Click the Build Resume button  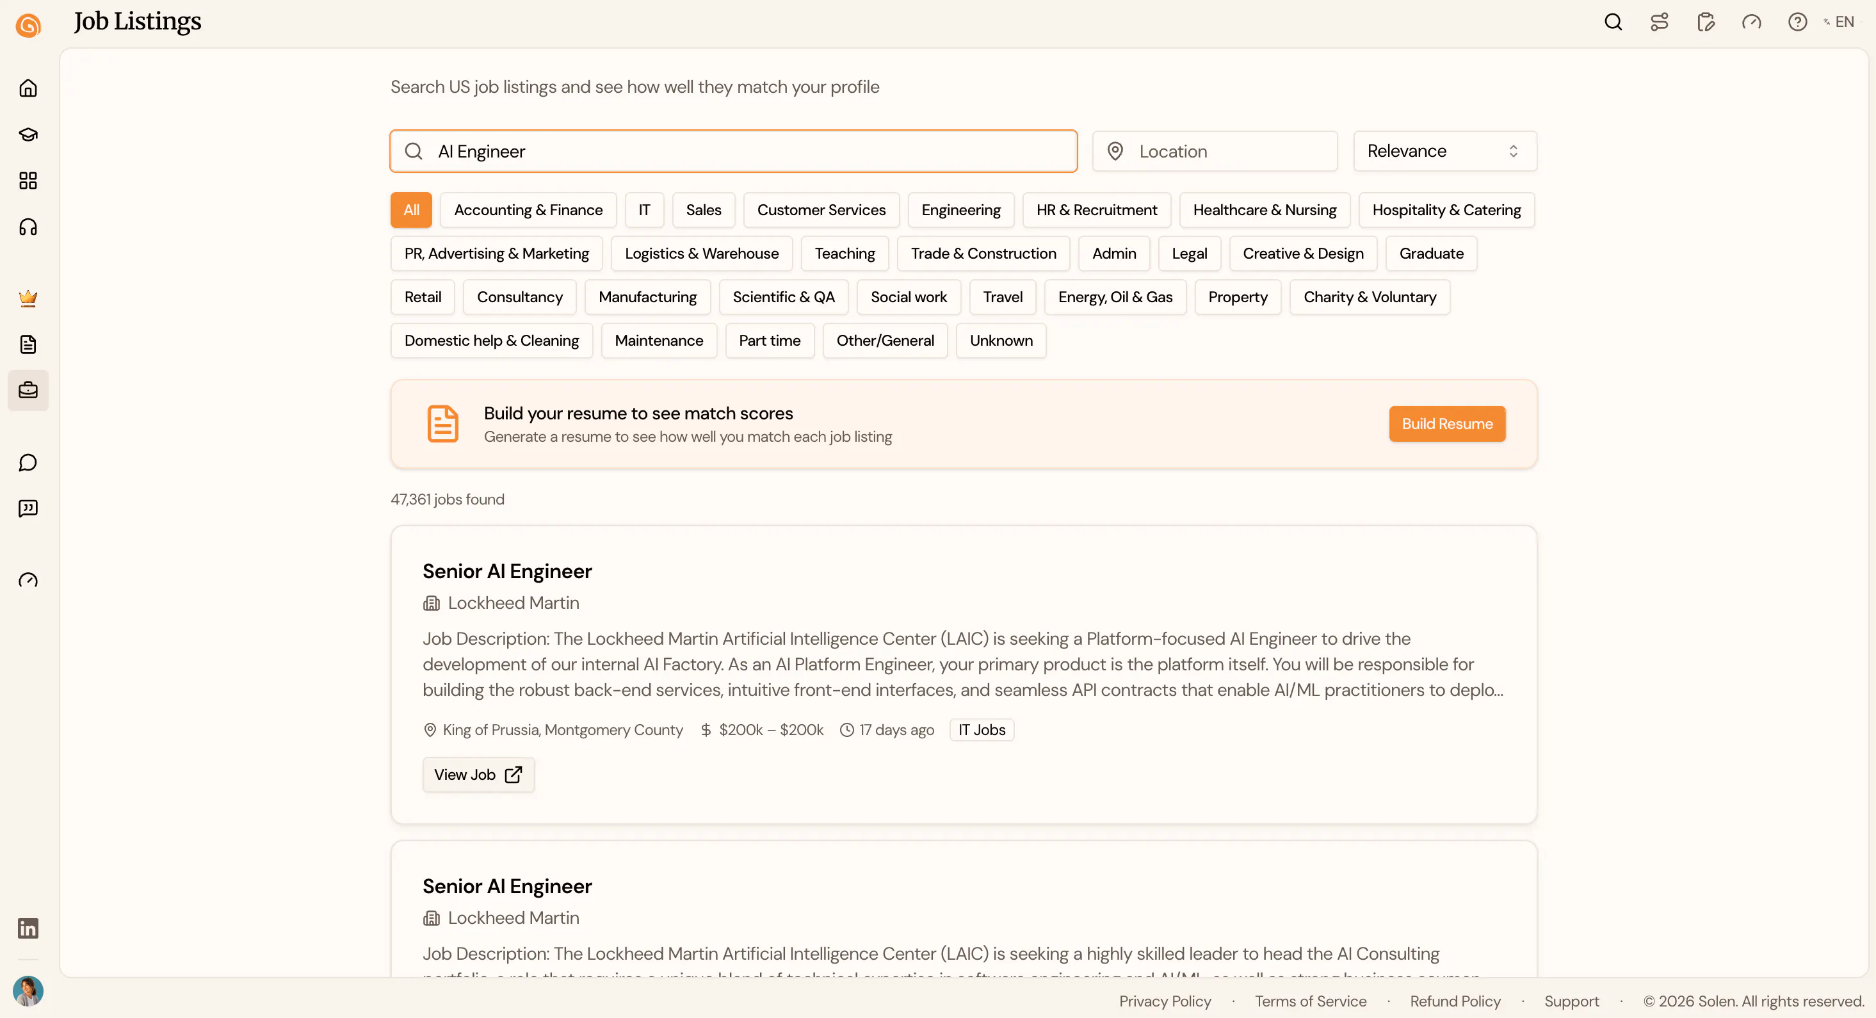pyautogui.click(x=1447, y=424)
